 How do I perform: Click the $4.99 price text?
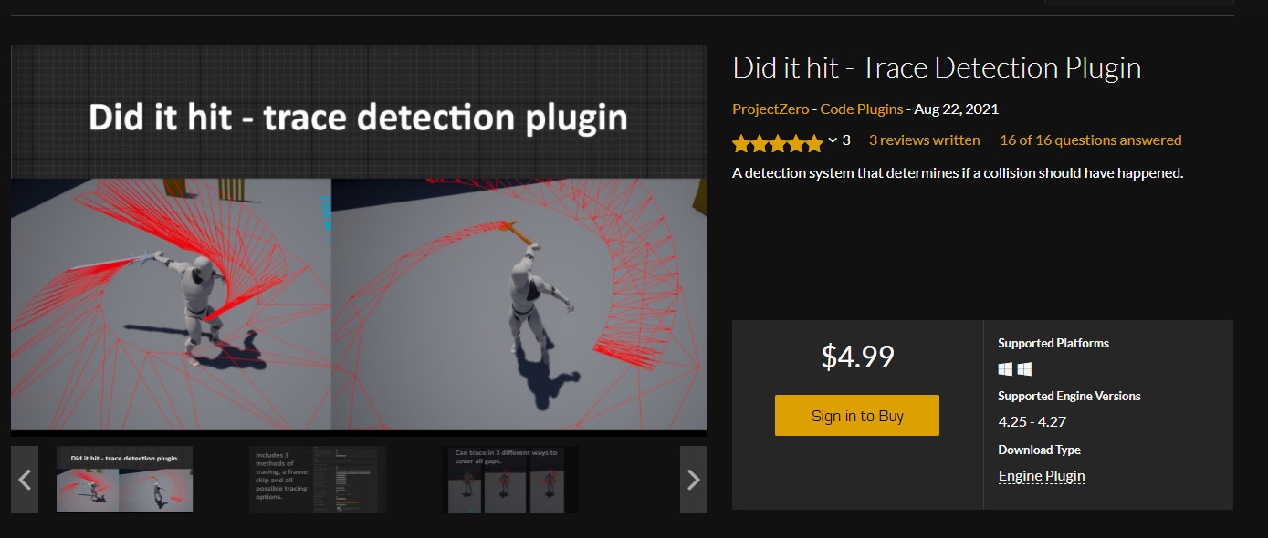click(857, 357)
